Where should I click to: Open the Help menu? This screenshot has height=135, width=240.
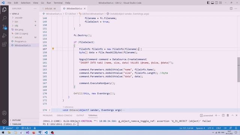click(x=67, y=3)
